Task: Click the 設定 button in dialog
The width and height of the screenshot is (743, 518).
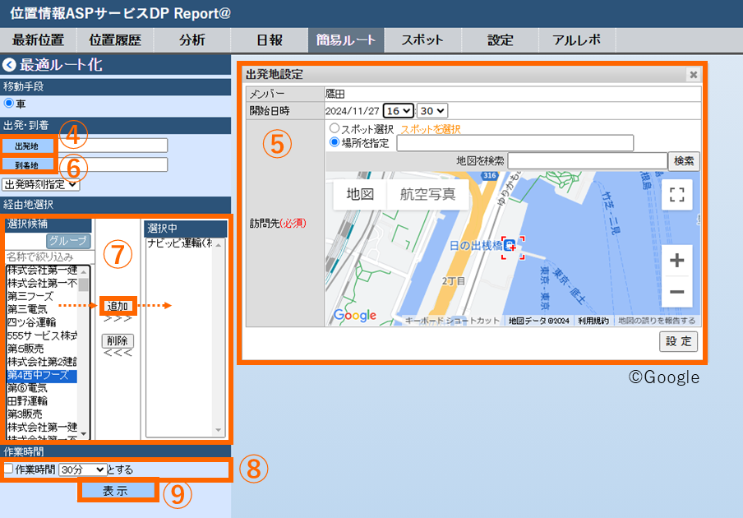Action: [x=679, y=341]
